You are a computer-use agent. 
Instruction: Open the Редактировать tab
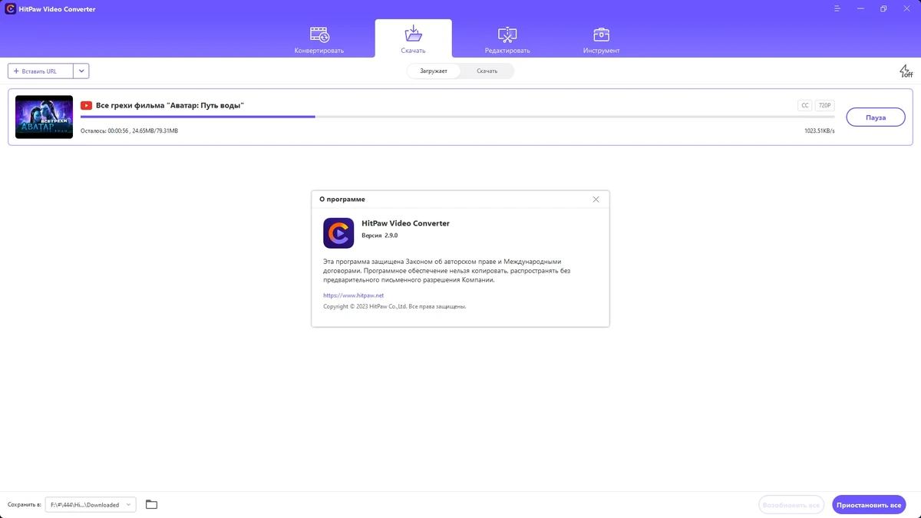507,40
